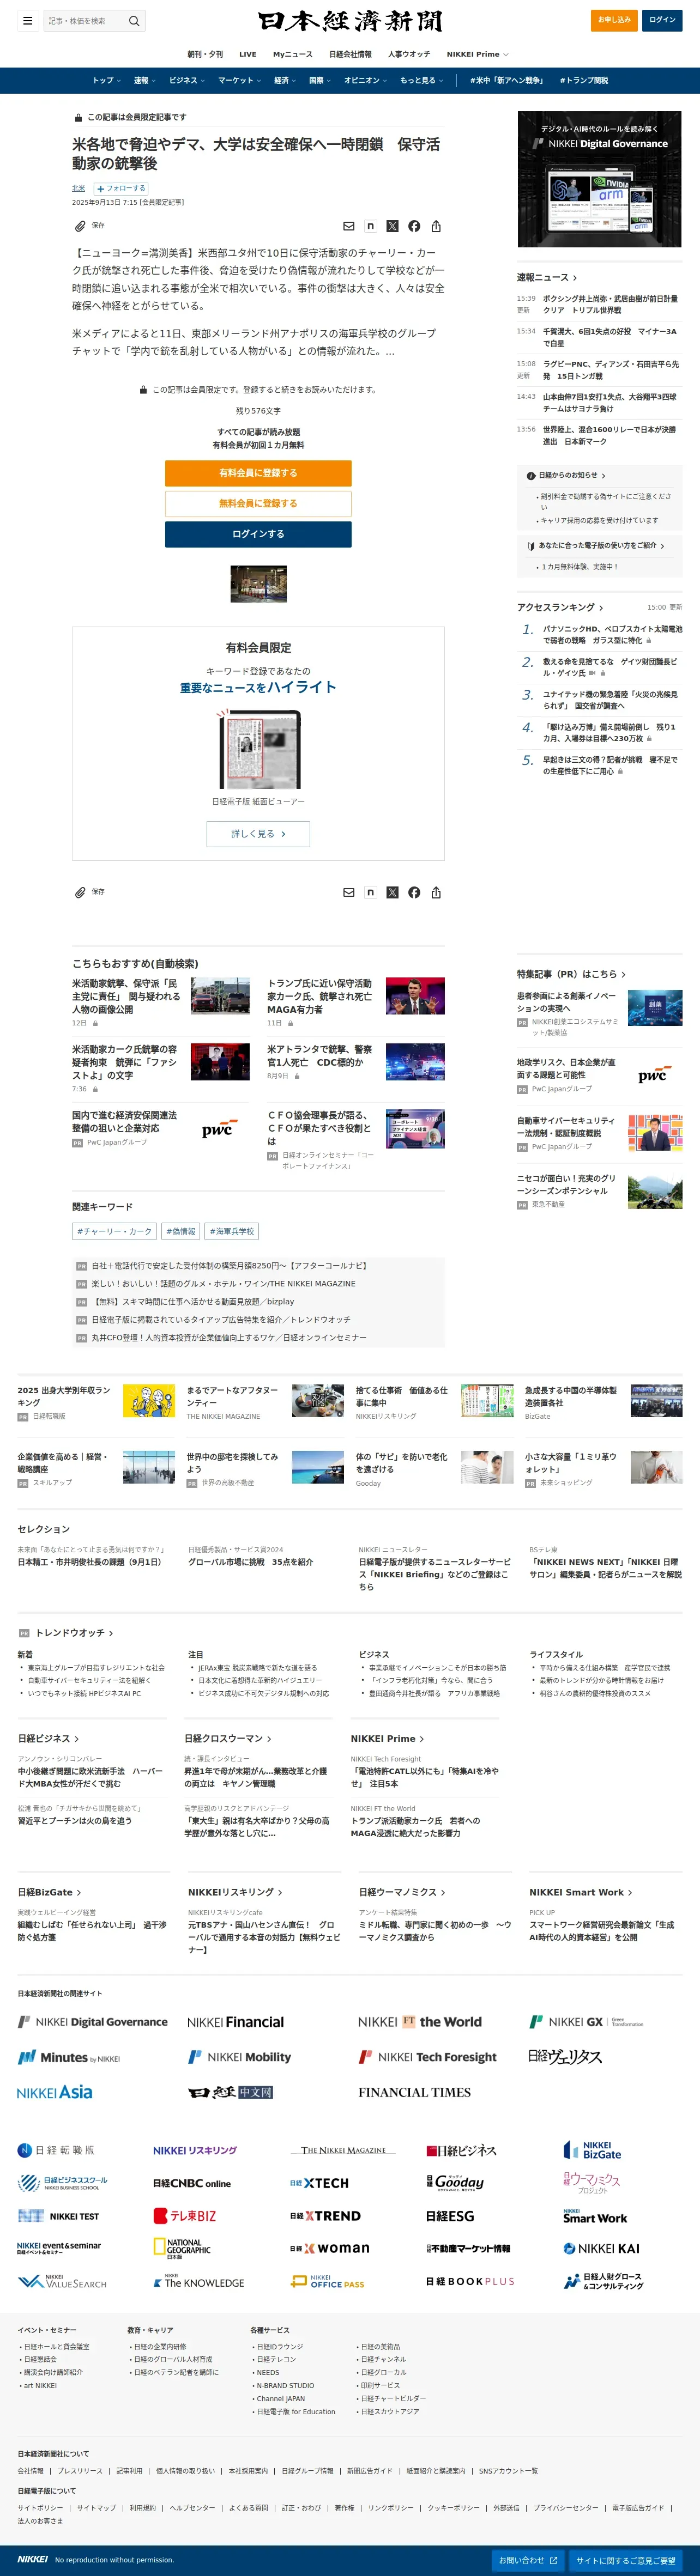Open the hamburger menu in the header
700x2576 pixels.
pos(28,20)
